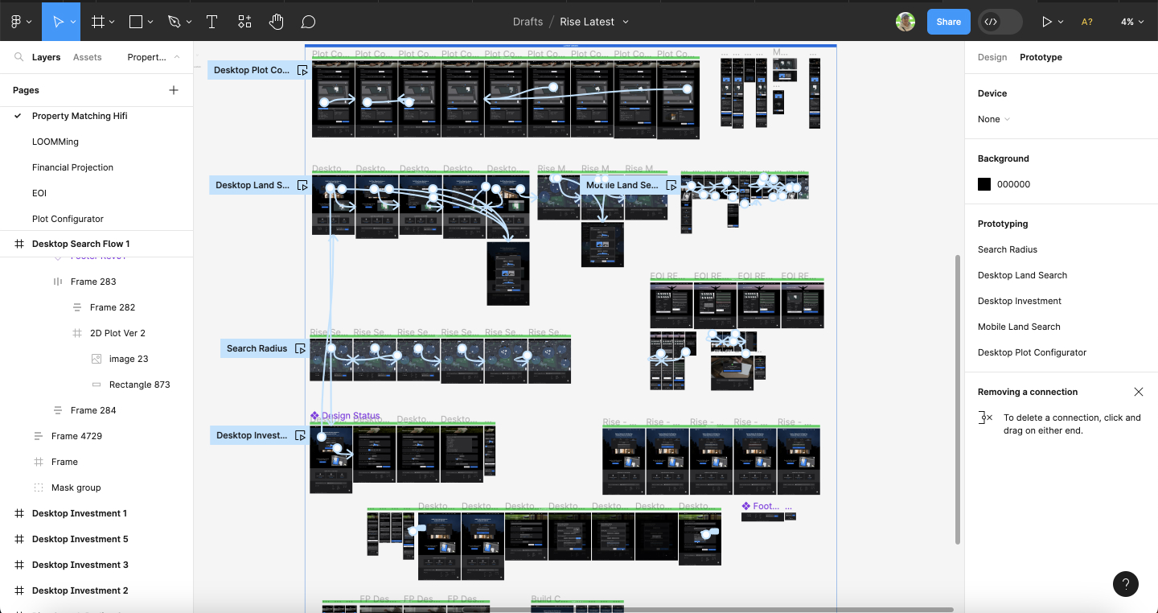Switch to the Design tab

[x=992, y=57]
